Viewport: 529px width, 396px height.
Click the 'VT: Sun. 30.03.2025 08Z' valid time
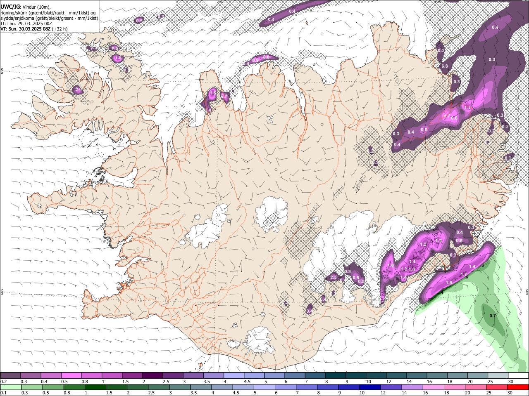click(x=26, y=29)
